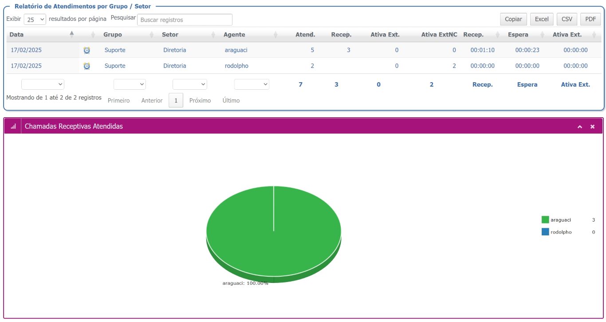This screenshot has width=606, height=322.
Task: Open the results per page dropdown
Action: (35, 20)
